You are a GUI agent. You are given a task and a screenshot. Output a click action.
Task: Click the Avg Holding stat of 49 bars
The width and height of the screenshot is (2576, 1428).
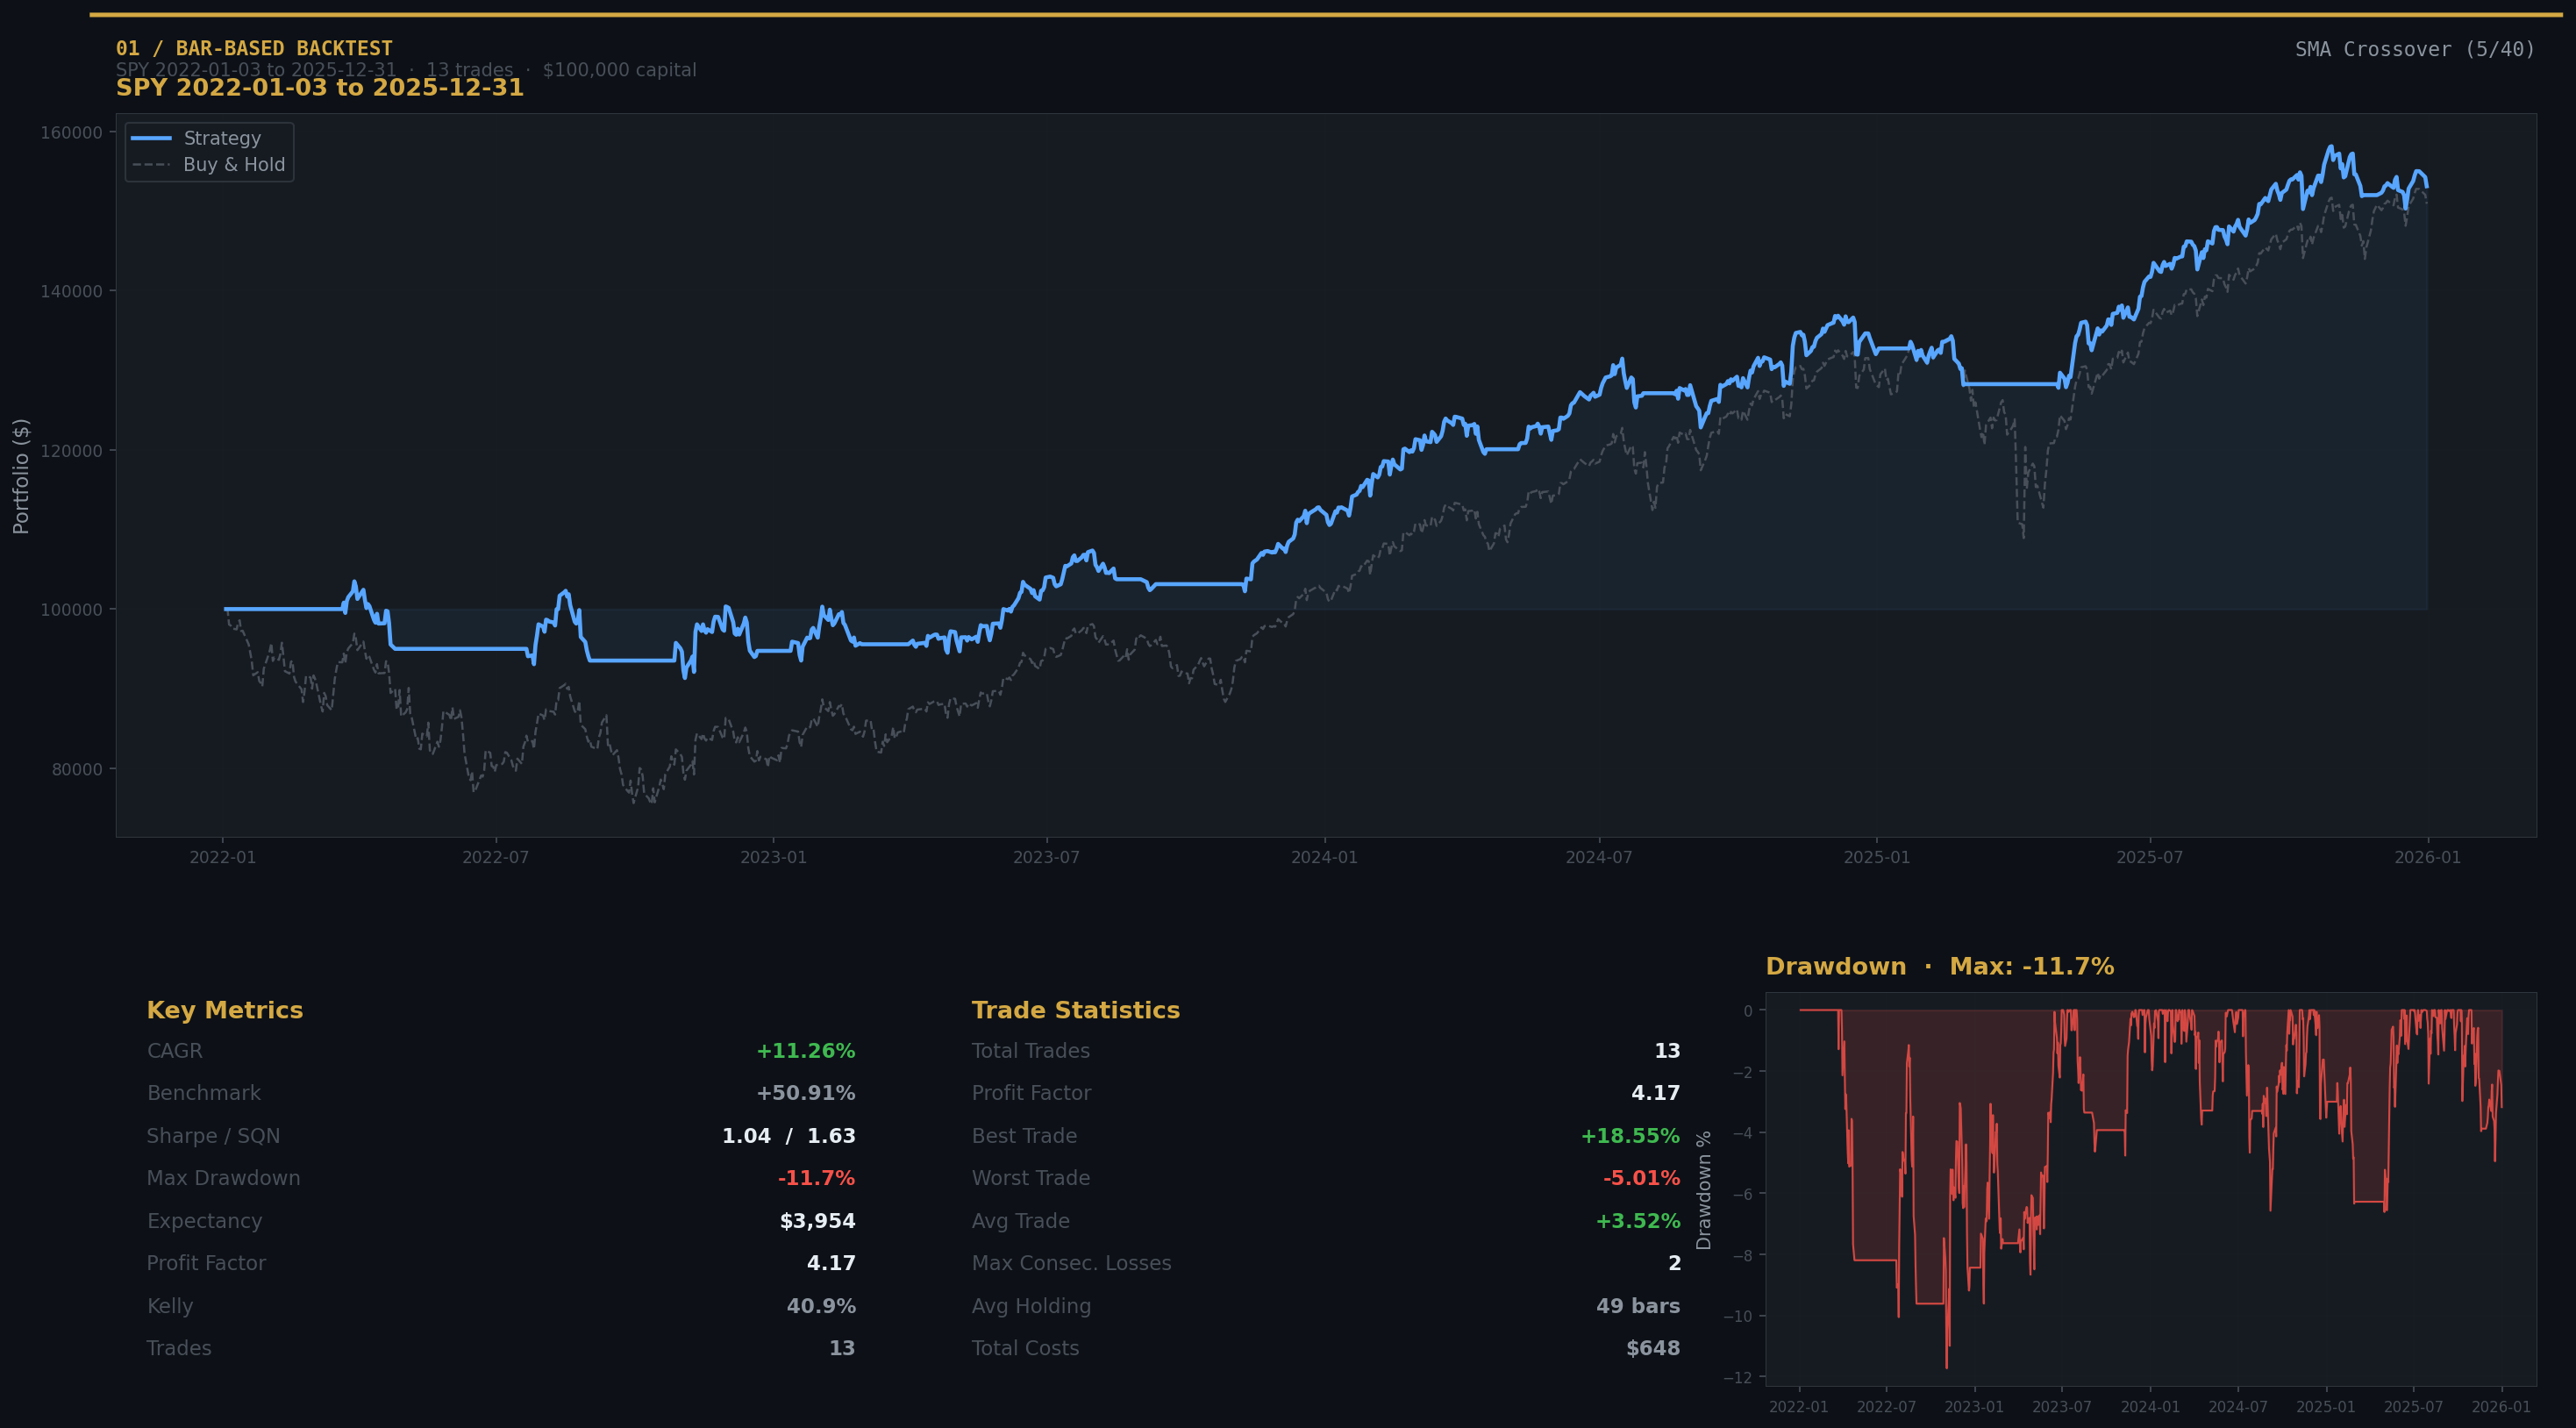pyautogui.click(x=1638, y=1306)
